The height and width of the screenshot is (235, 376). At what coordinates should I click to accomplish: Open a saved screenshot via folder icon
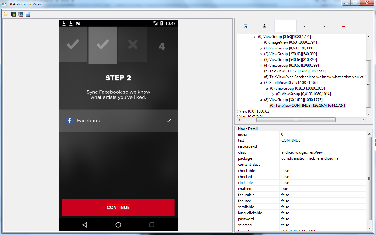[6, 14]
